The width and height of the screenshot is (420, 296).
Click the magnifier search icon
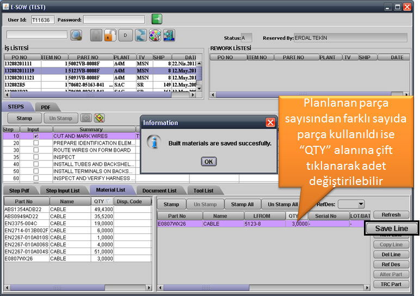(x=76, y=35)
